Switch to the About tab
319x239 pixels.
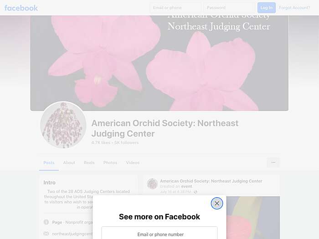69,163
